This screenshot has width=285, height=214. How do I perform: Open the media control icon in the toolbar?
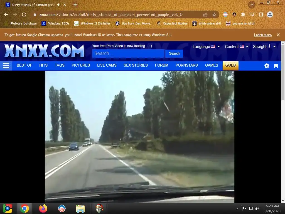(252, 14)
